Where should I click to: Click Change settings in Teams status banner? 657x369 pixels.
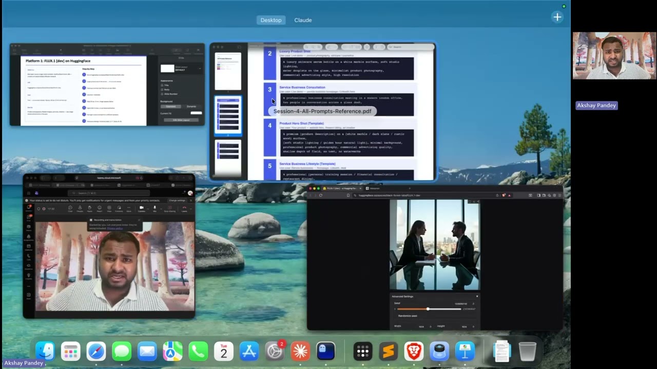[177, 200]
